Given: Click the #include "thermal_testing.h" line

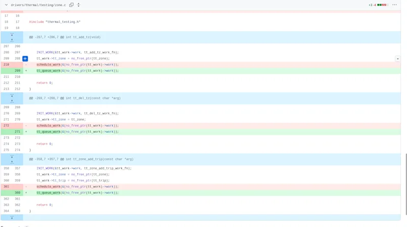Looking at the screenshot, I should click(x=55, y=22).
